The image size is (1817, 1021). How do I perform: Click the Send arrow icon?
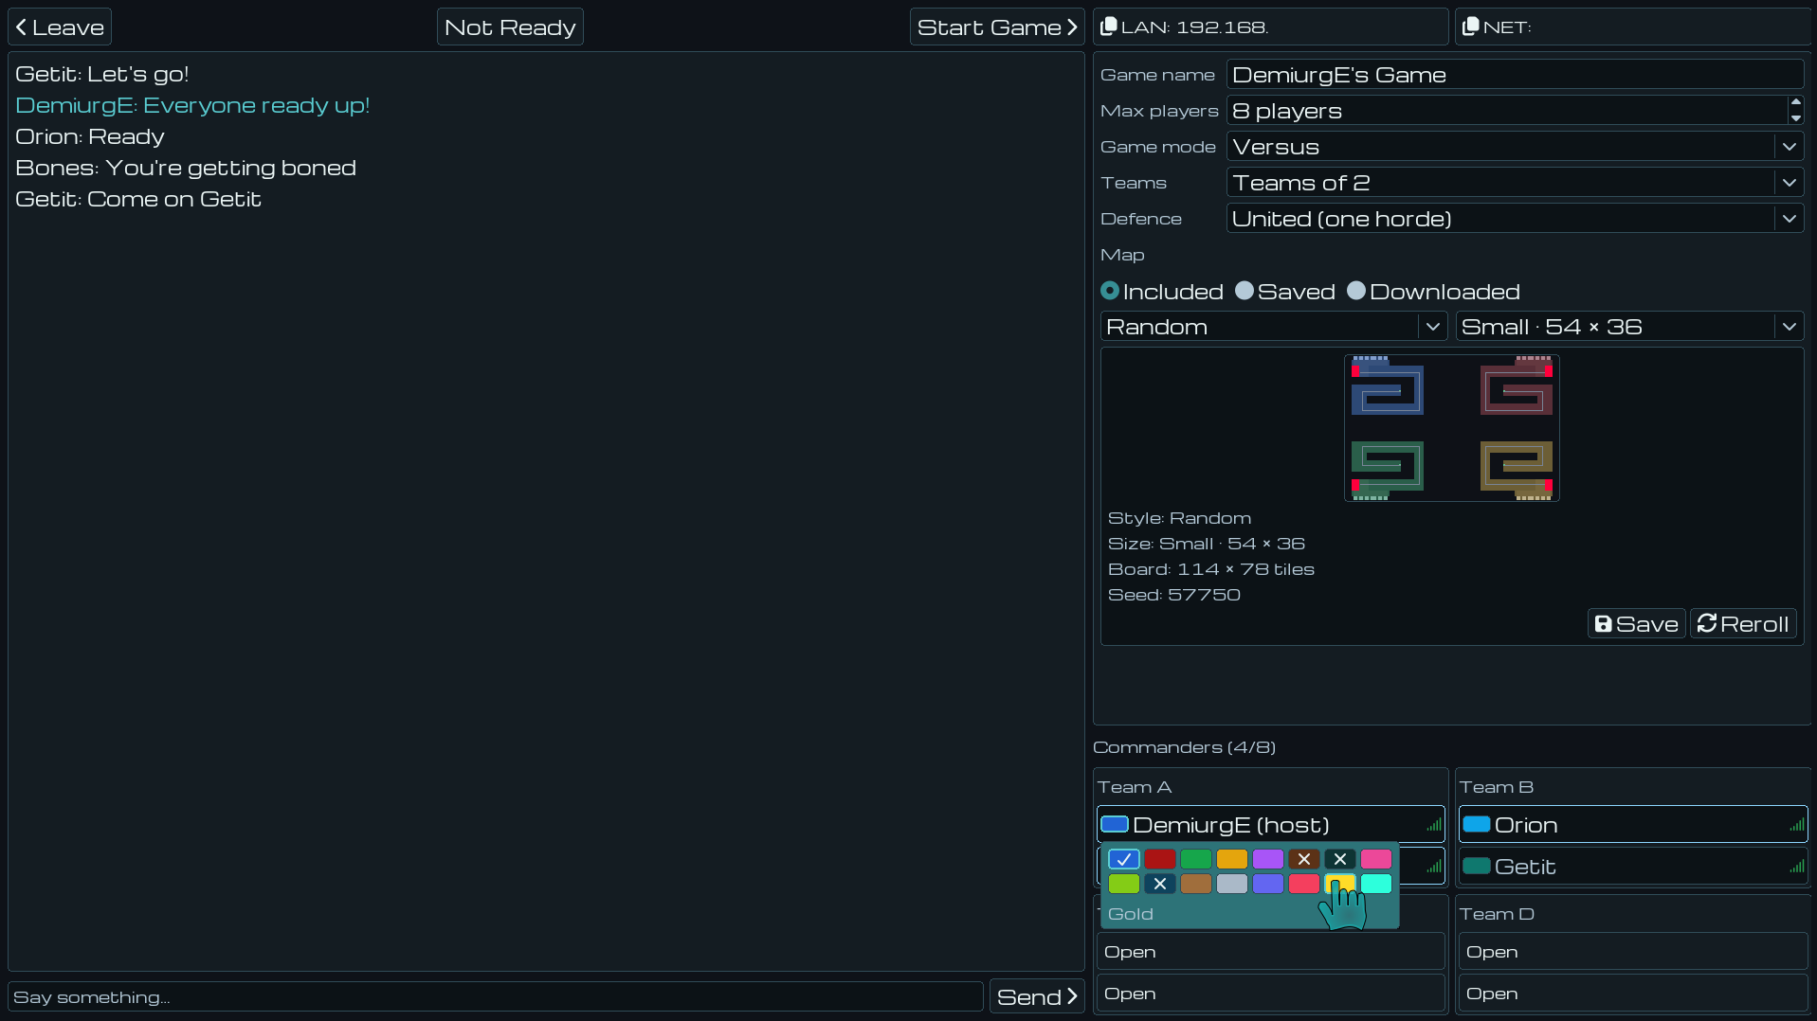click(x=1073, y=996)
